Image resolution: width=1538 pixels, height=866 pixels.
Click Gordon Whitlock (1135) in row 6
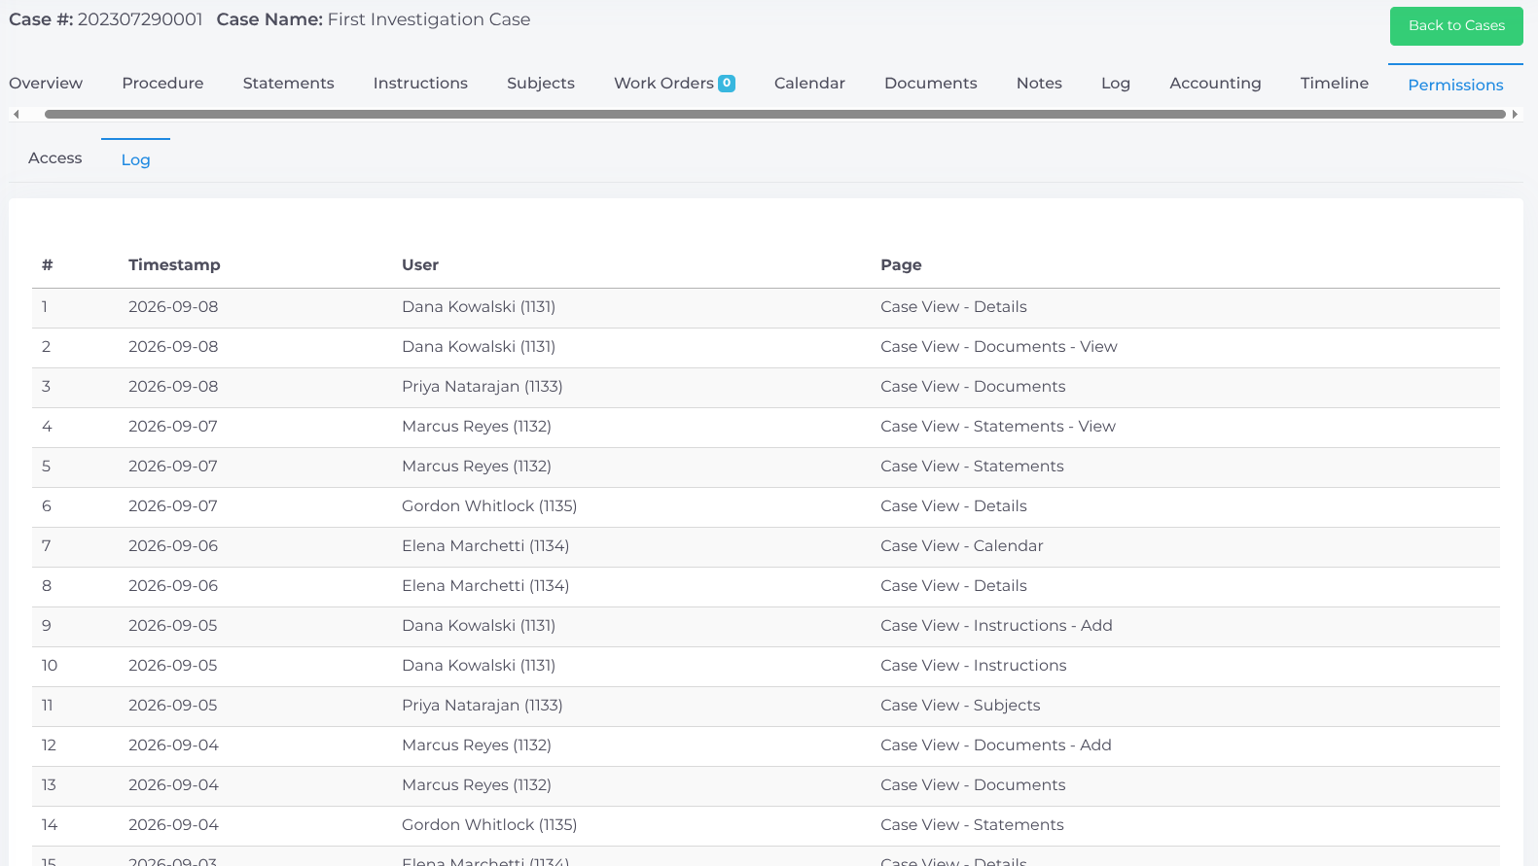[x=489, y=506]
